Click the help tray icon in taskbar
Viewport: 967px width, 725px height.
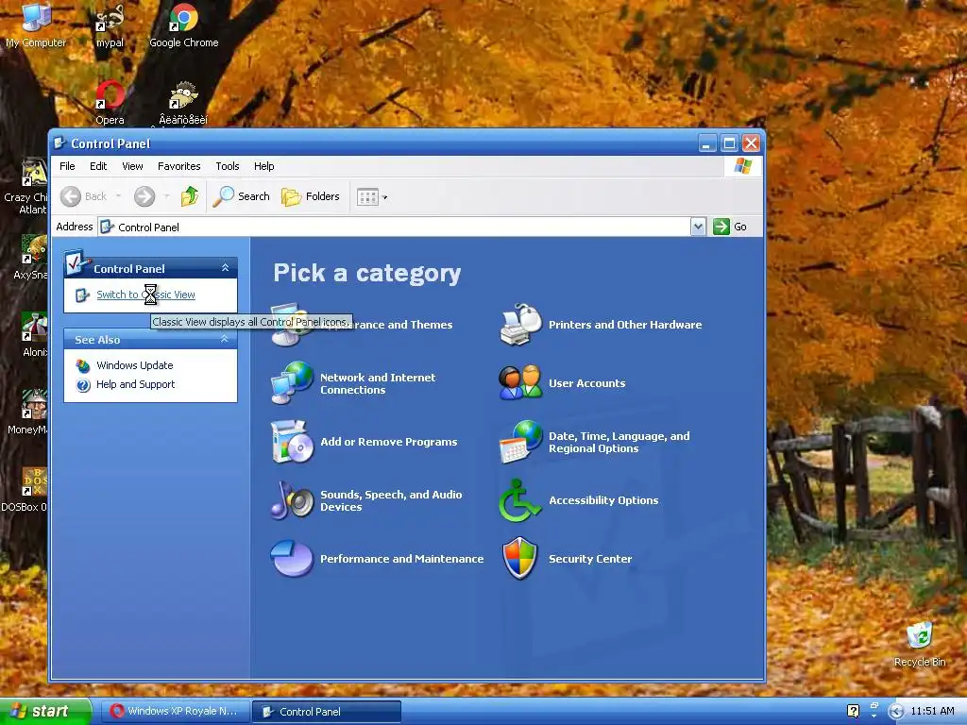click(854, 712)
